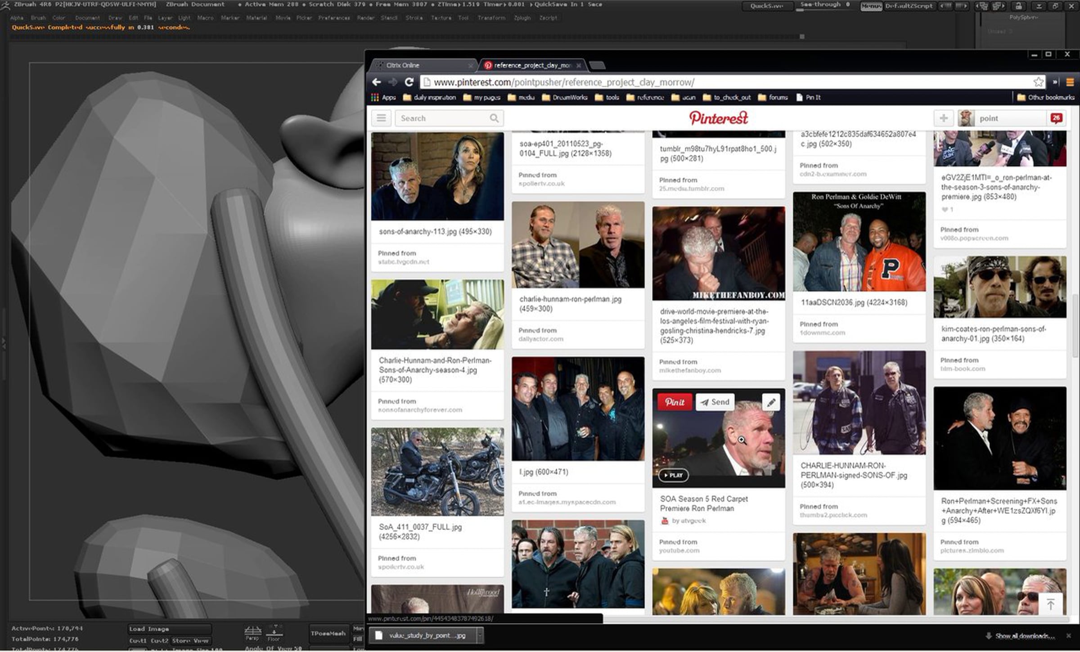Click the point profile avatar
Image resolution: width=1080 pixels, height=652 pixels.
click(966, 118)
